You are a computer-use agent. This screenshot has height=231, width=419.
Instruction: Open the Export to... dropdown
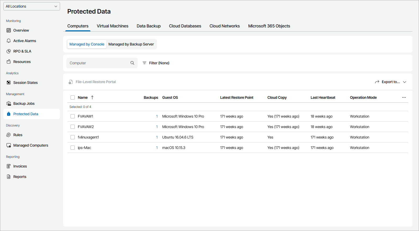pos(391,82)
